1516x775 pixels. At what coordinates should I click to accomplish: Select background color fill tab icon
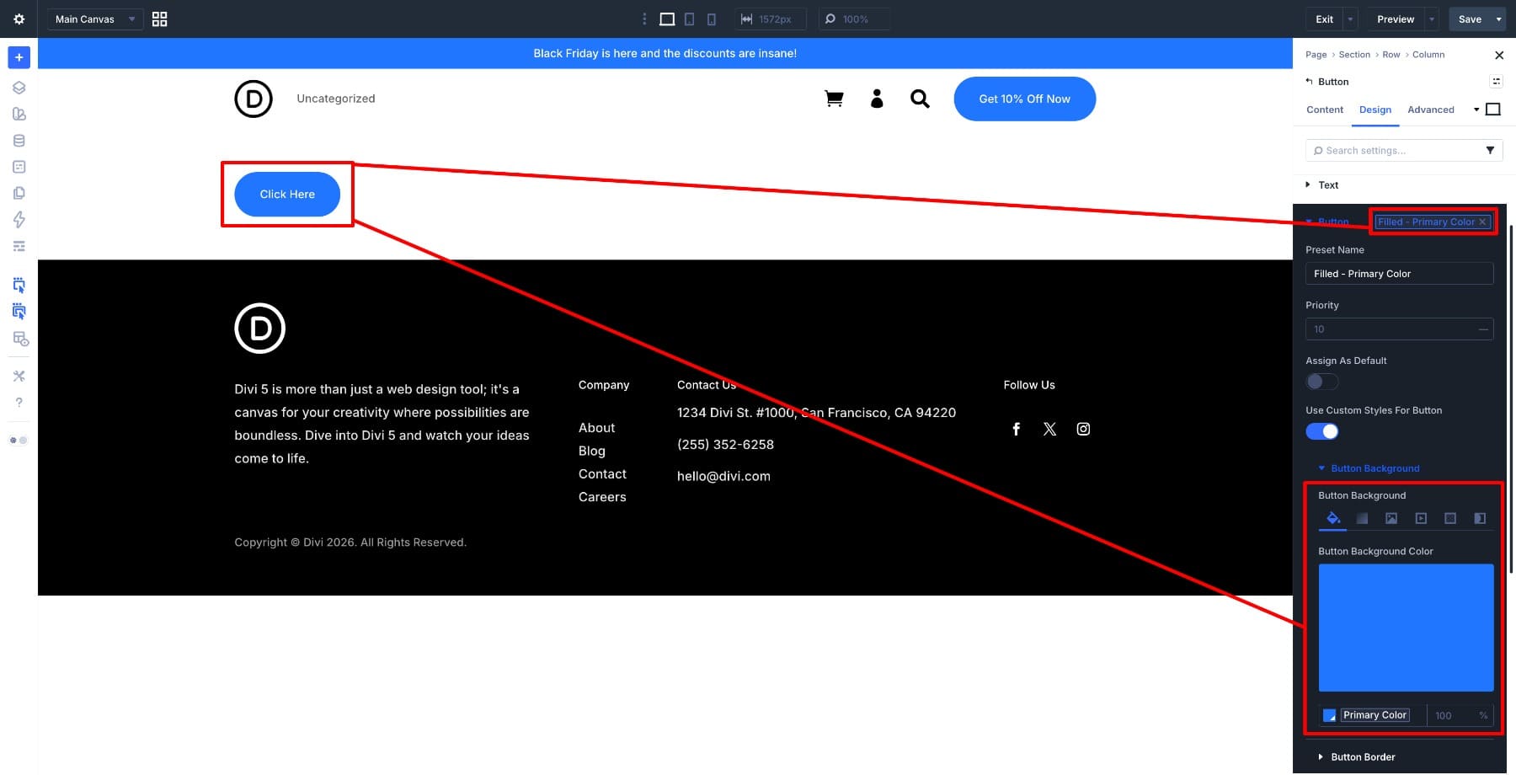pyautogui.click(x=1332, y=518)
